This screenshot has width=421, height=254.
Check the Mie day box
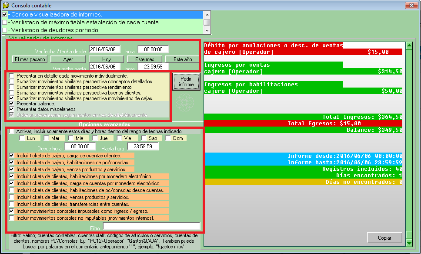(70, 138)
